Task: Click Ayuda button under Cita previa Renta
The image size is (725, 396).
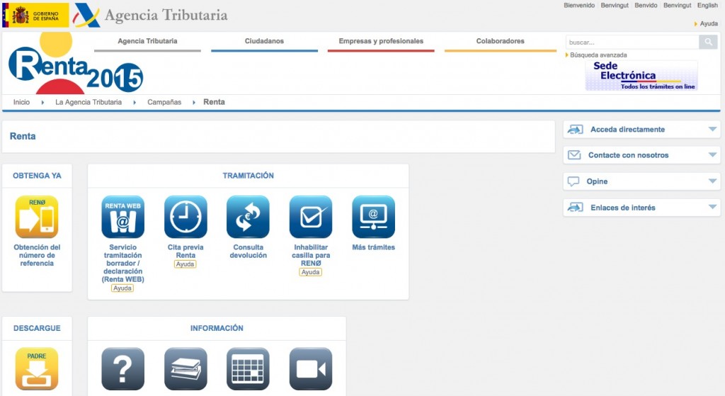Action: [185, 264]
